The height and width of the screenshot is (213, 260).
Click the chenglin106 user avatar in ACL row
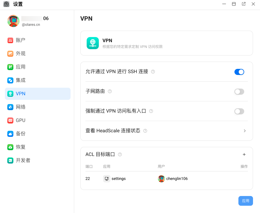pos(161,179)
